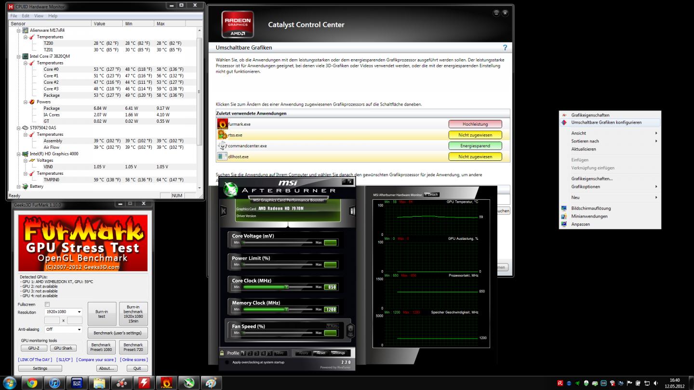
Task: Open the EVE Mon taskbar icon
Action: (77, 383)
